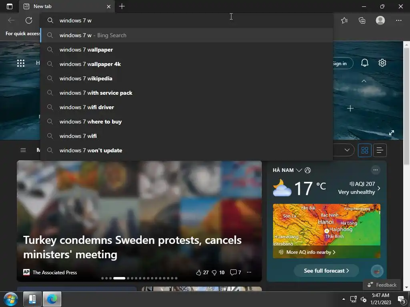This screenshot has width=410, height=307.
Task: Open the Windows Start orb
Action: [x=11, y=299]
